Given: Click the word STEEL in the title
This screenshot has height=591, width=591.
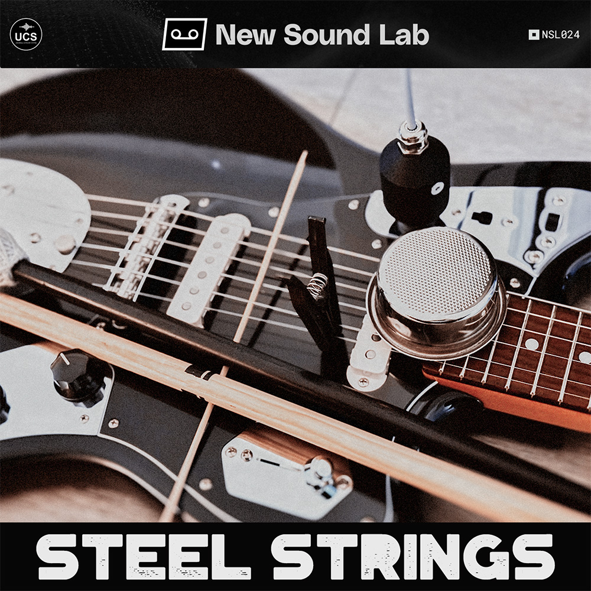Looking at the screenshot, I should [144, 557].
